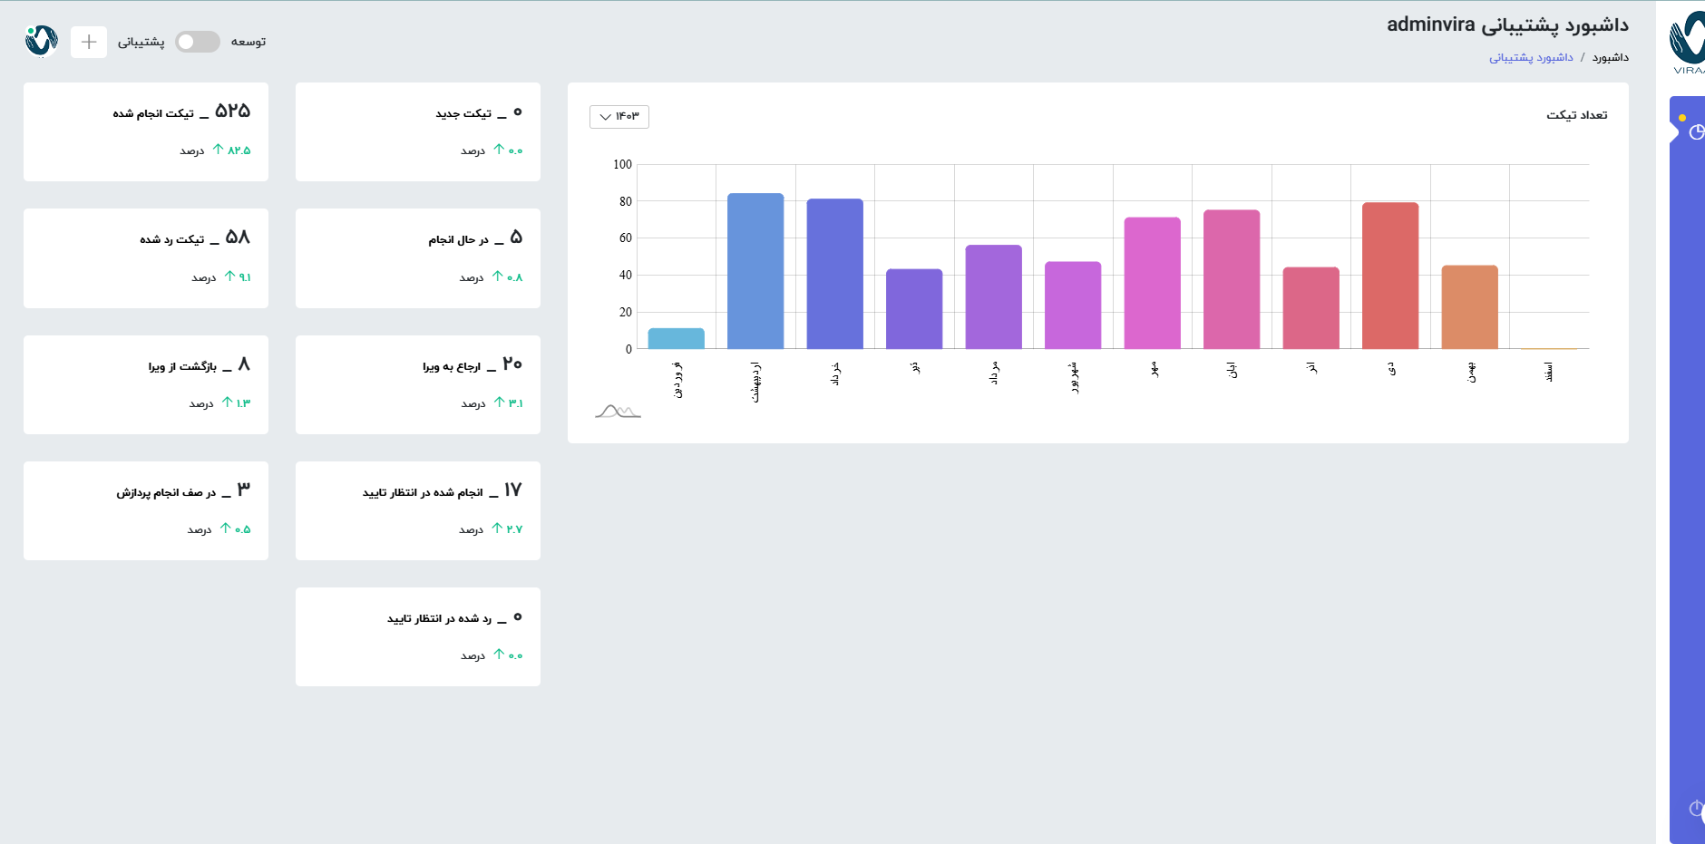Click the pie chart dashboard sidebar icon

pyautogui.click(x=1696, y=132)
